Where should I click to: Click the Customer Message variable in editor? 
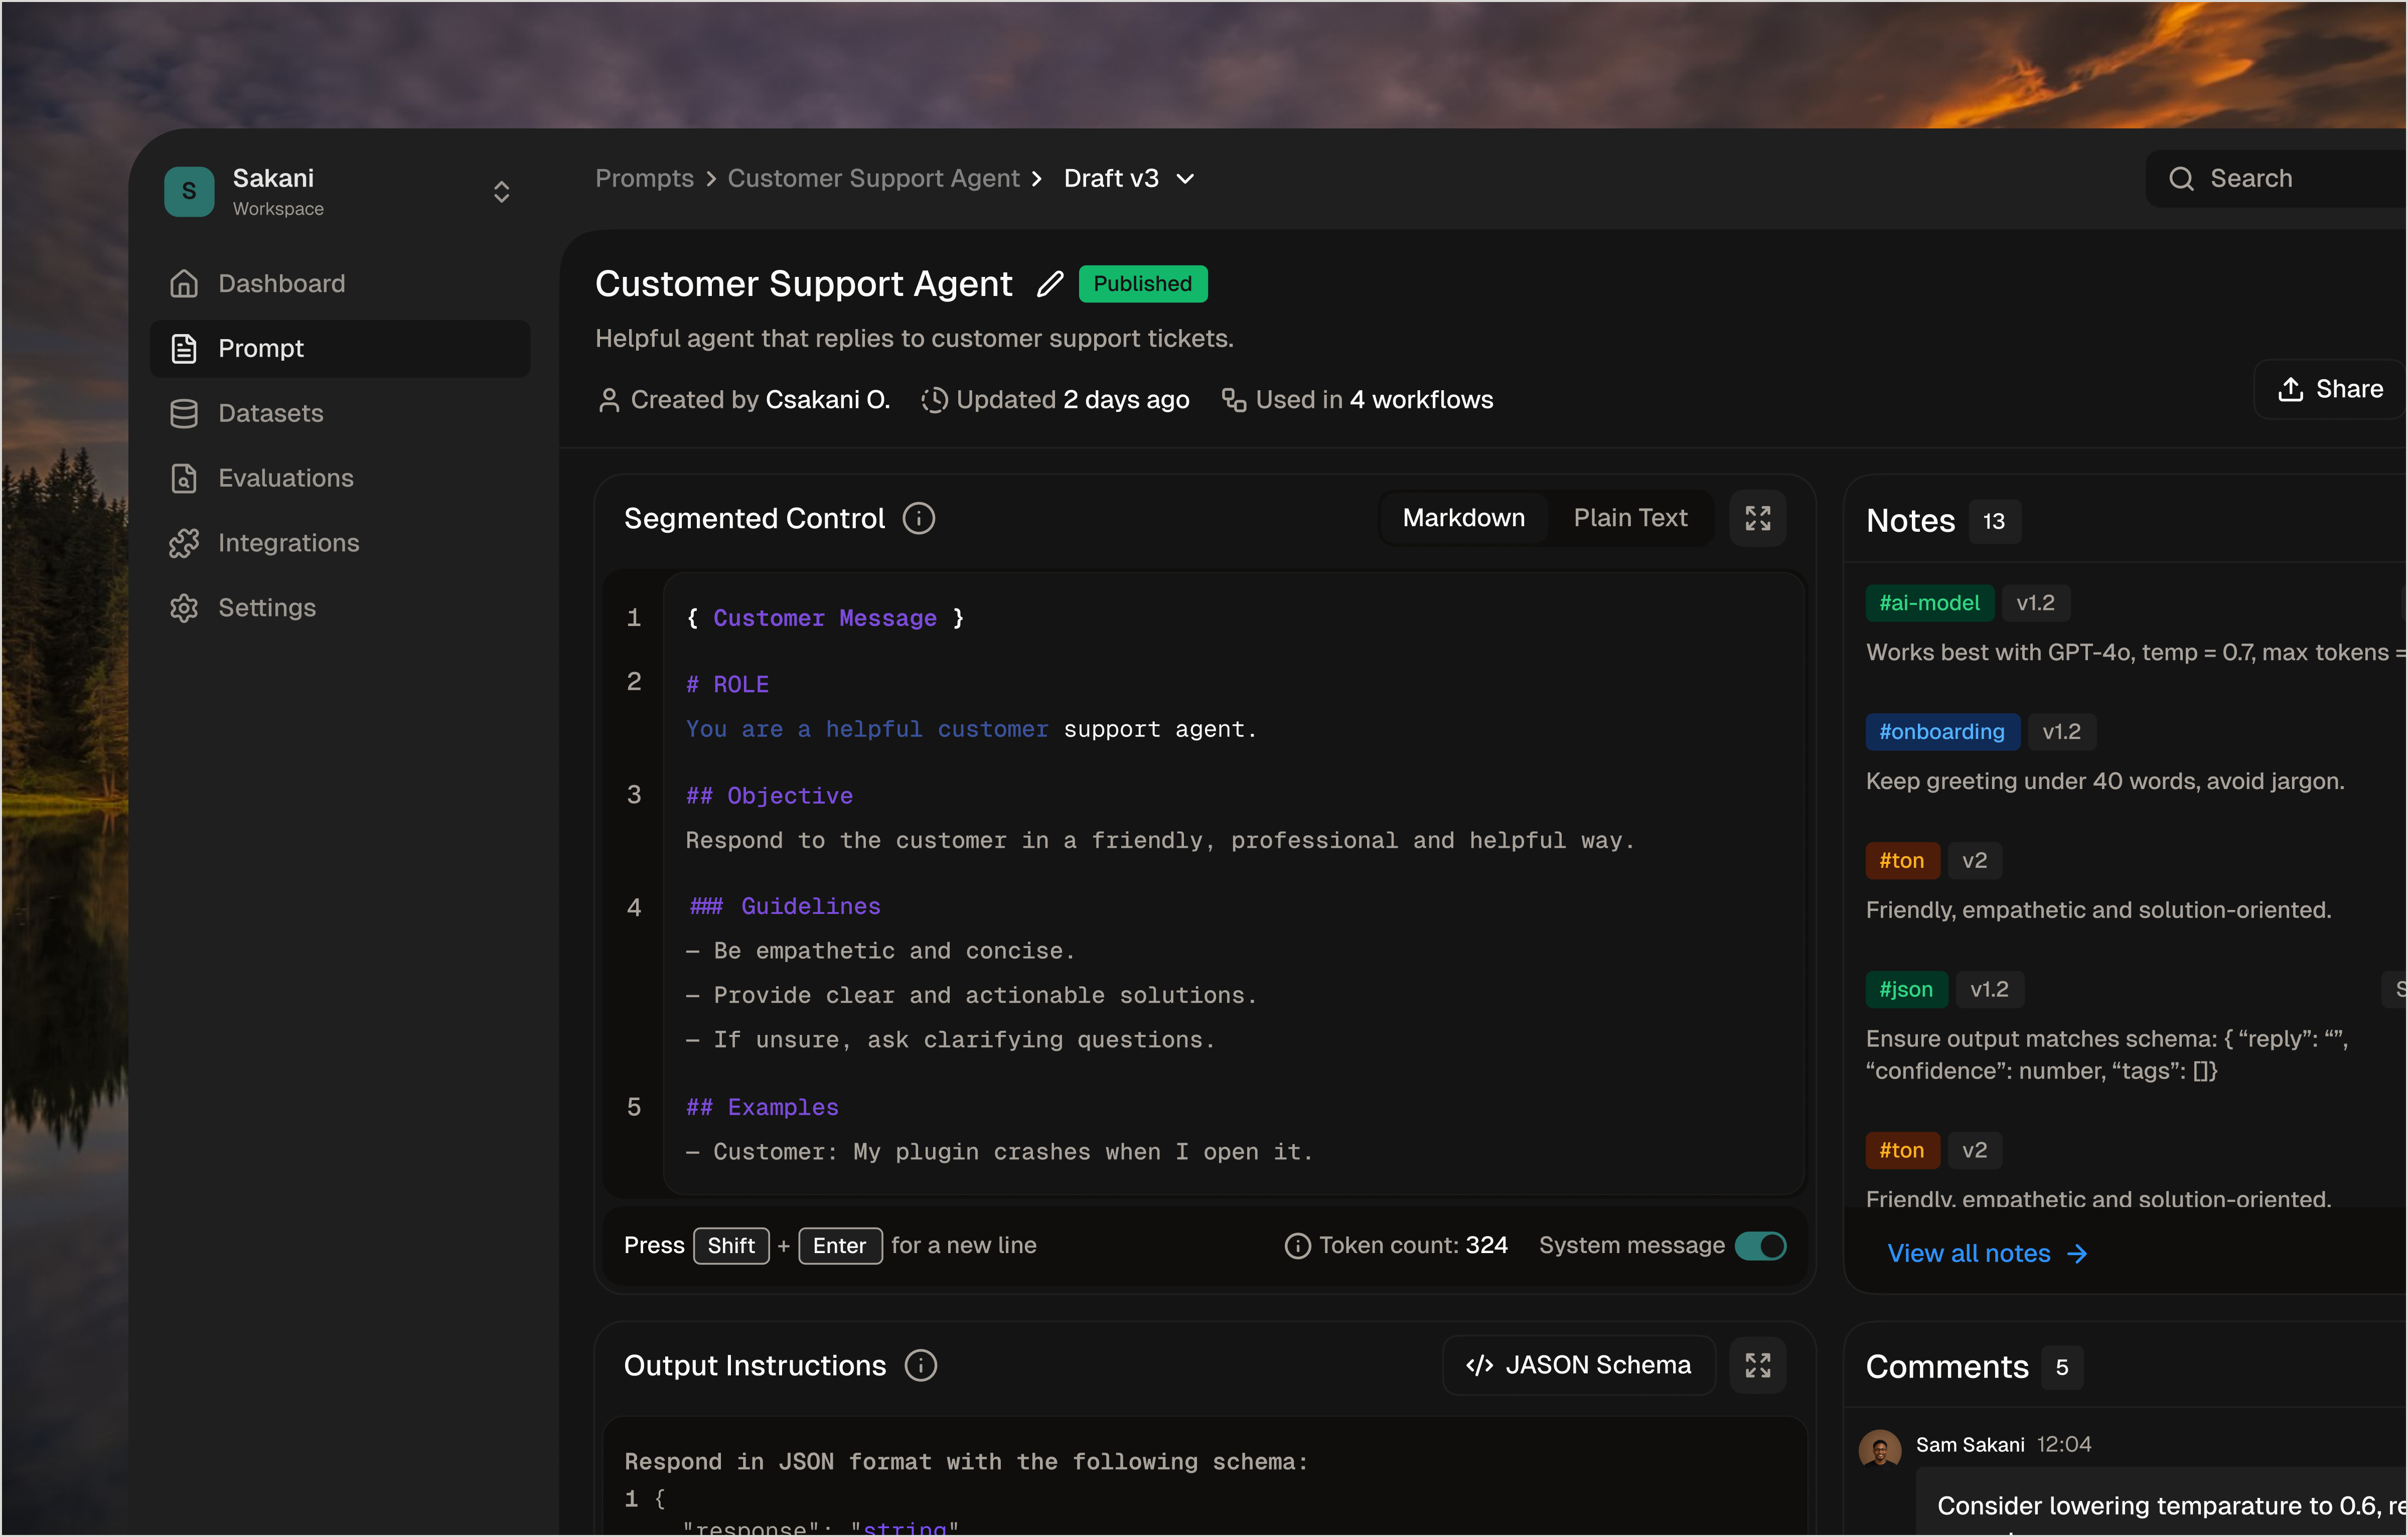825,618
